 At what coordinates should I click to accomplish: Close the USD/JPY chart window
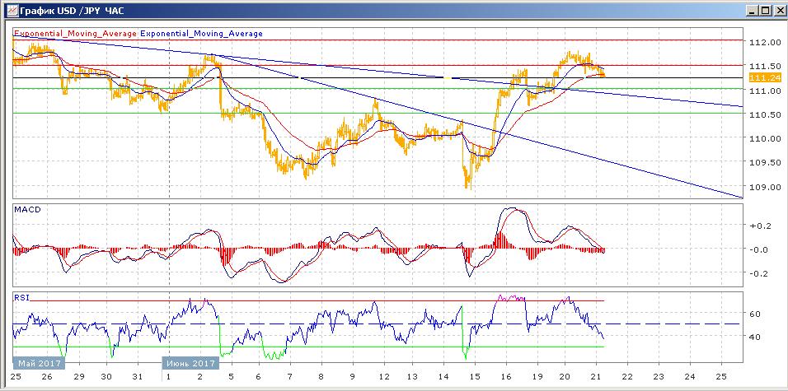(x=778, y=10)
